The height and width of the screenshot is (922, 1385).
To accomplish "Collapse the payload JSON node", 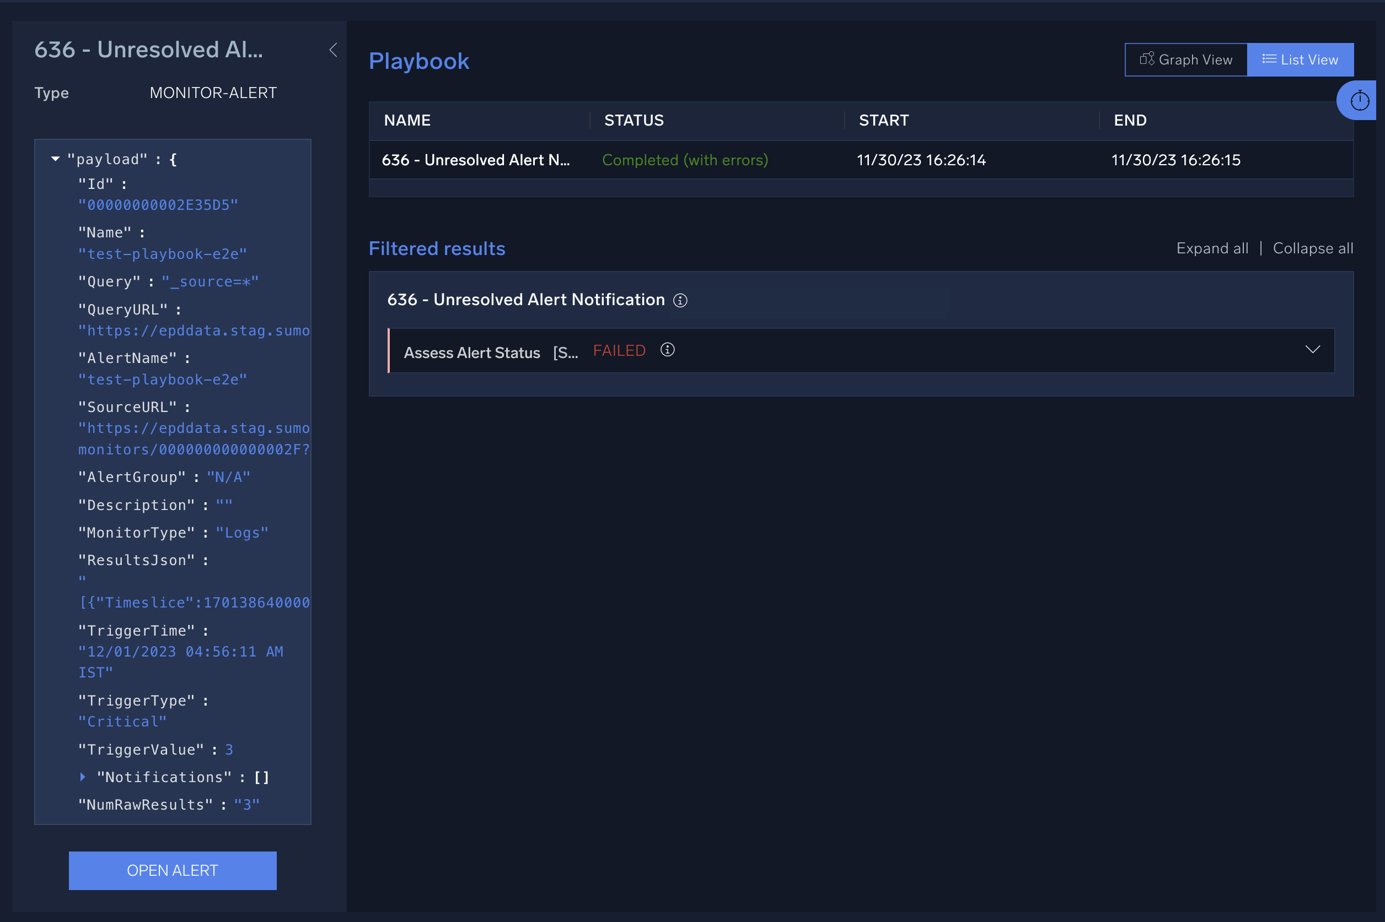I will [x=55, y=159].
